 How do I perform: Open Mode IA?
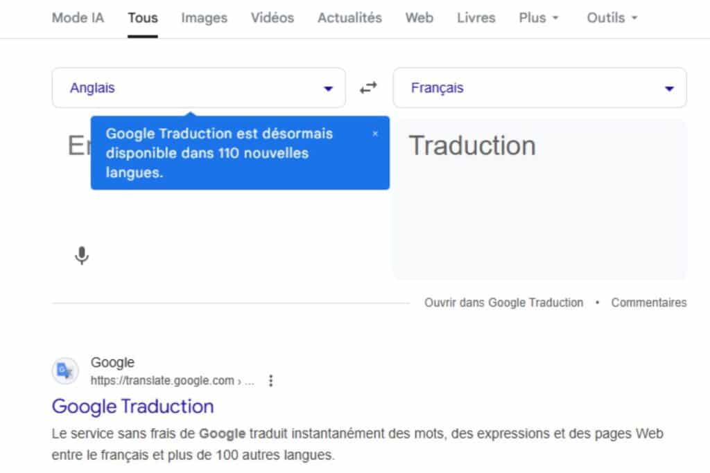point(78,18)
